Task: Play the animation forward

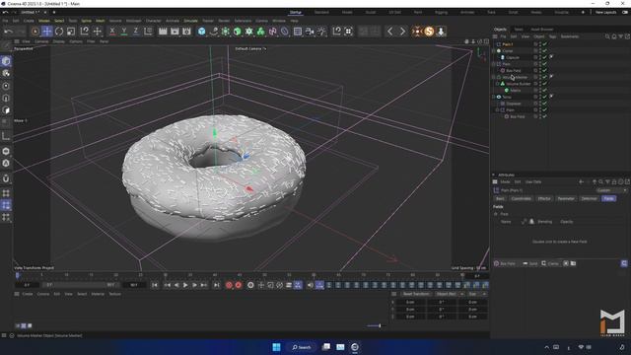Action: (x=185, y=285)
